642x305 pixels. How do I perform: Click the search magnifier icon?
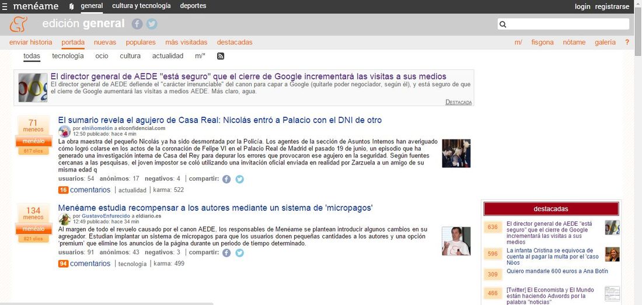(503, 24)
